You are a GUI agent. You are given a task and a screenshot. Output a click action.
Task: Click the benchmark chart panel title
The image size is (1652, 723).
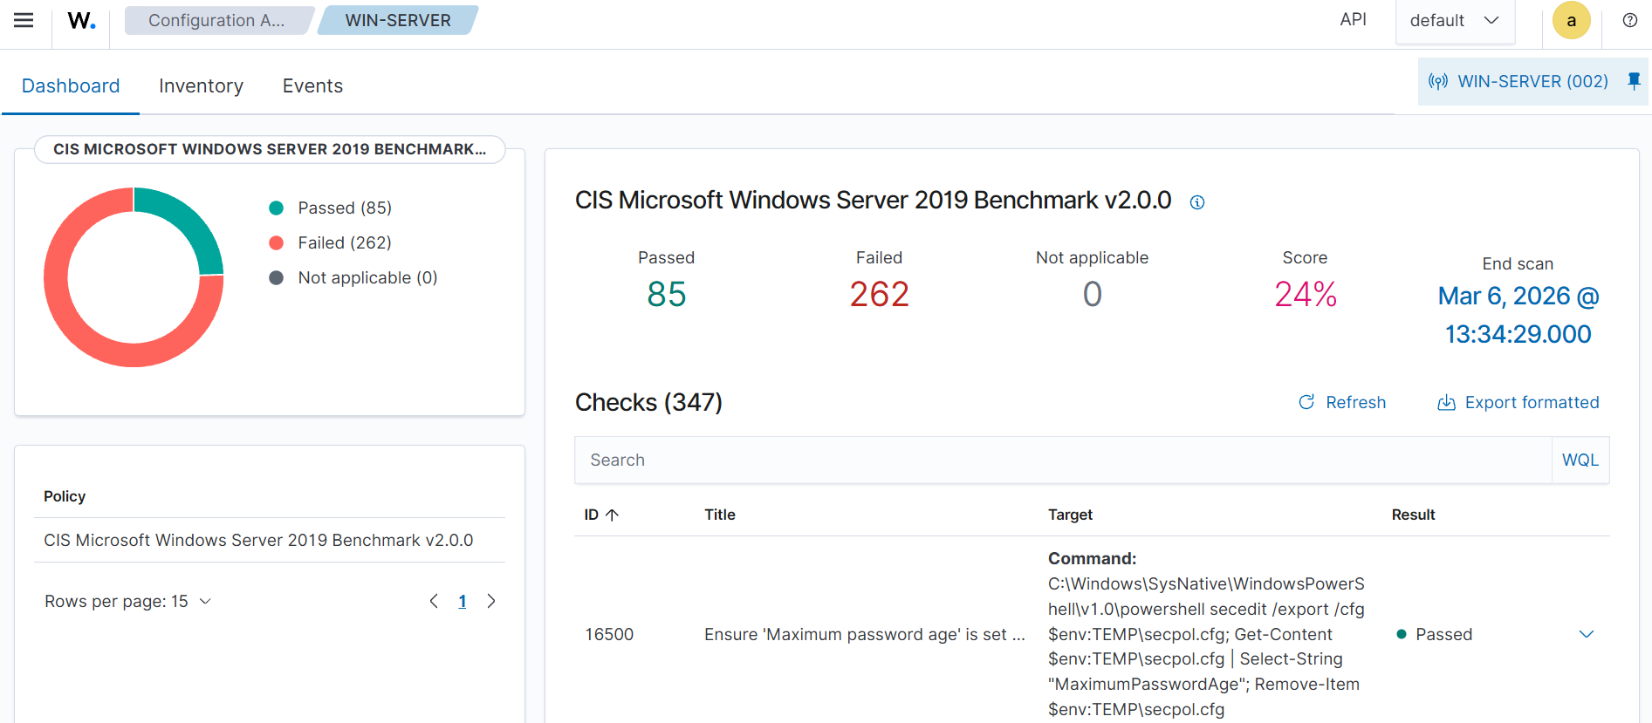[x=270, y=149]
